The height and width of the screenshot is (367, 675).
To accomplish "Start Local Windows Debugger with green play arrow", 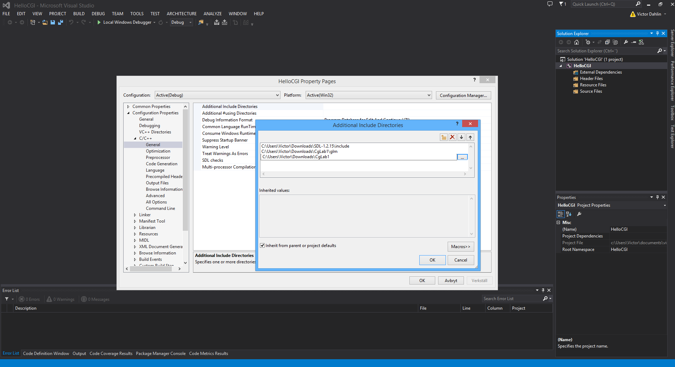I will pos(99,22).
